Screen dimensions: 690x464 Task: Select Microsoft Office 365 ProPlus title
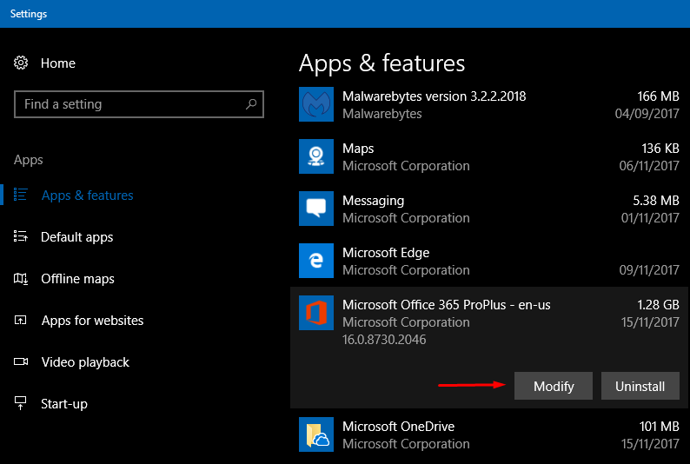pos(446,305)
